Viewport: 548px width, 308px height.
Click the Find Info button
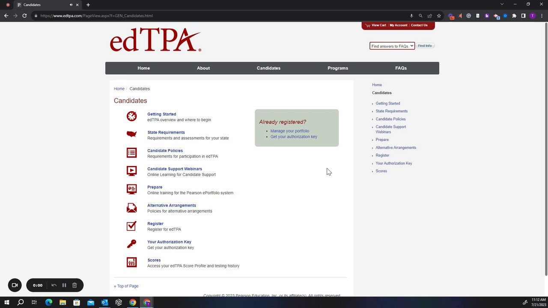click(425, 46)
